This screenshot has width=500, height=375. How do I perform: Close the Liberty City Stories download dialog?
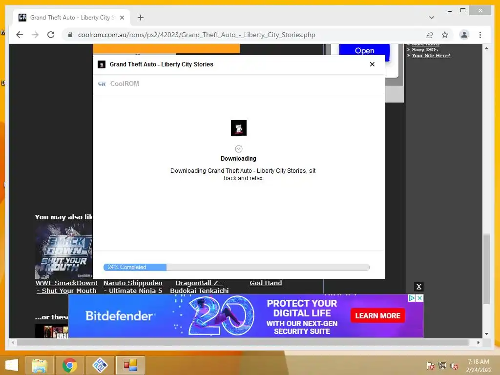(372, 64)
